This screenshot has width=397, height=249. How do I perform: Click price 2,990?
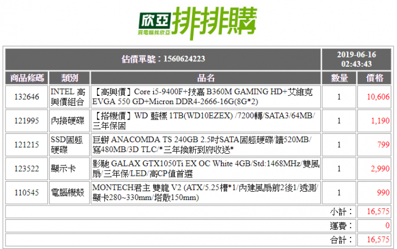tap(380, 169)
